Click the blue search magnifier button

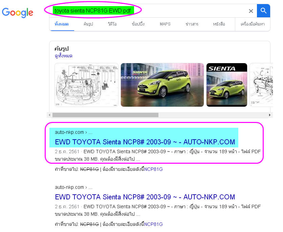coord(263,11)
